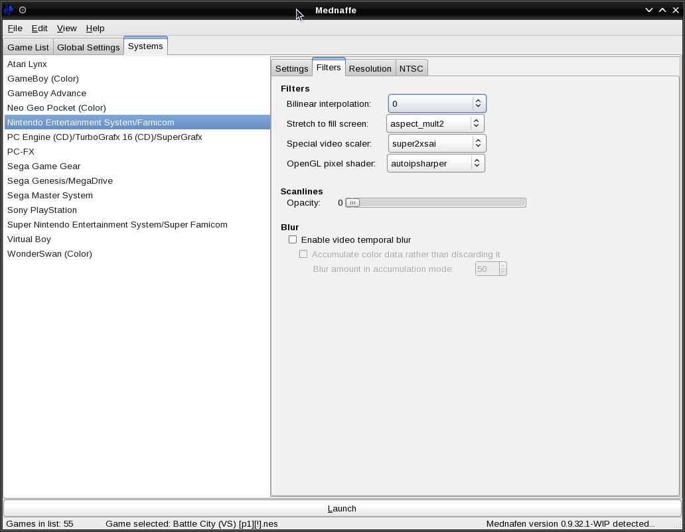Select Sony PlayStation system
This screenshot has width=685, height=532.
click(x=137, y=210)
